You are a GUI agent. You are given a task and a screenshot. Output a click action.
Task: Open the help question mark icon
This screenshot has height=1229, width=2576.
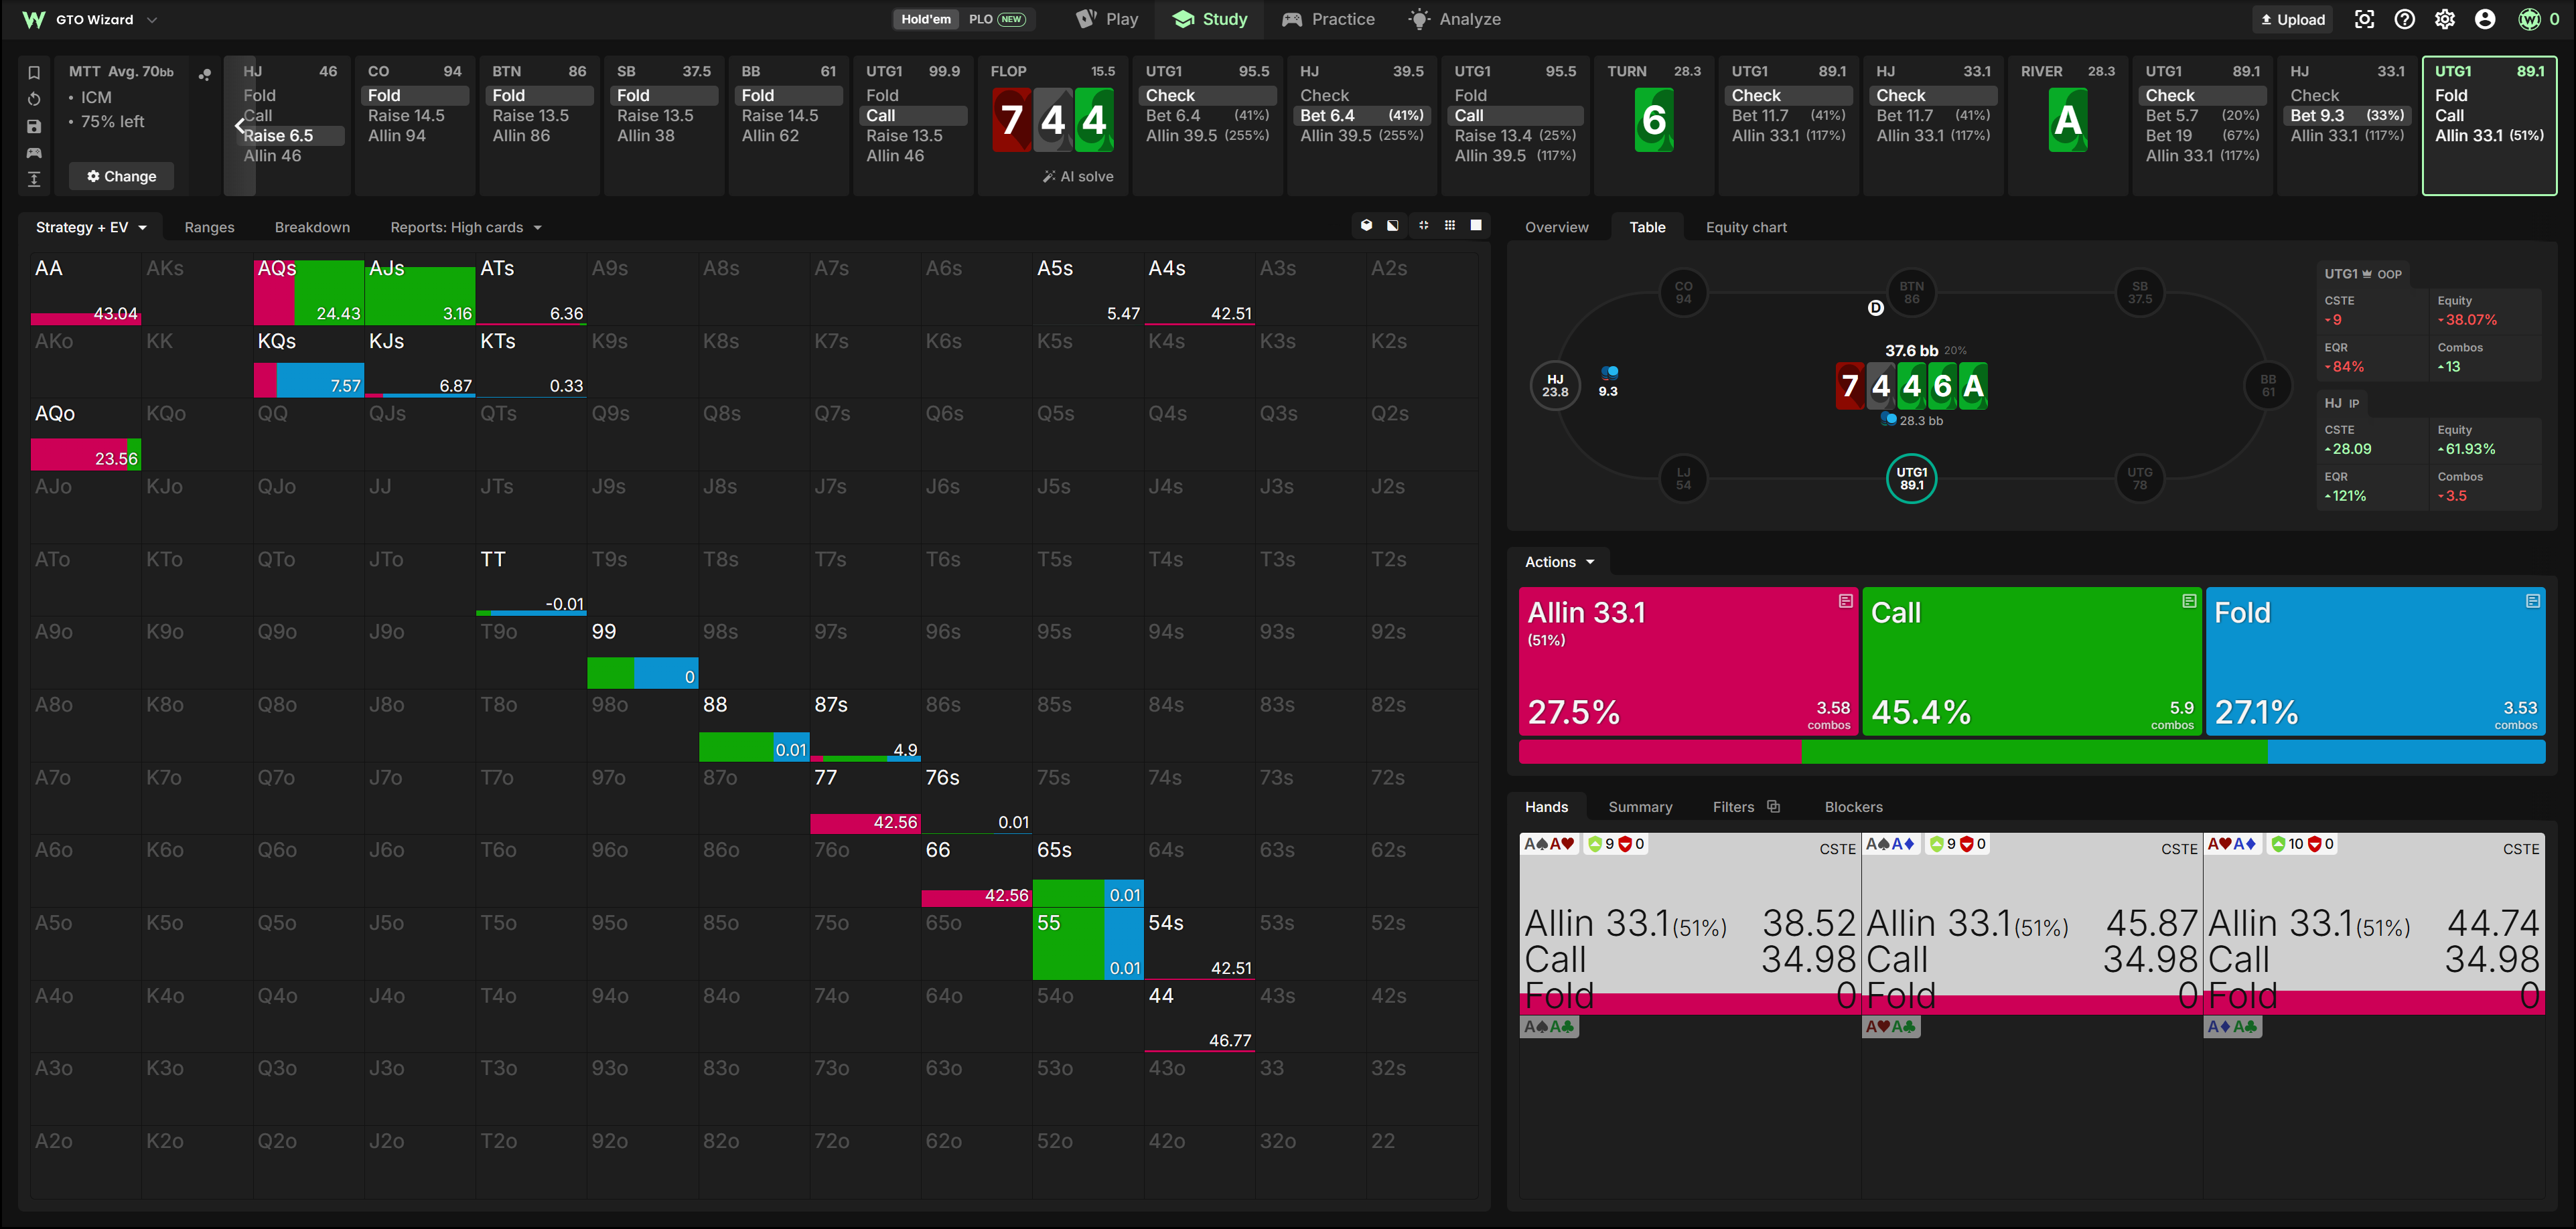pos(2405,19)
